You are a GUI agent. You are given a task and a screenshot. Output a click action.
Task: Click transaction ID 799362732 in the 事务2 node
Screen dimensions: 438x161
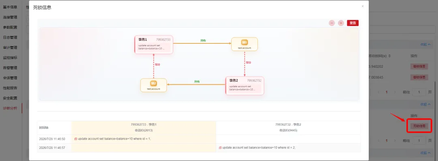[254, 80]
